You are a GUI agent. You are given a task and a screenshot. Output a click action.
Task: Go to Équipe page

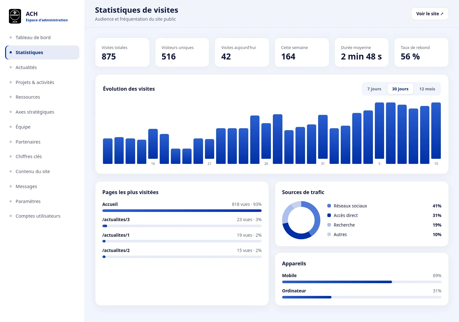[42, 127]
